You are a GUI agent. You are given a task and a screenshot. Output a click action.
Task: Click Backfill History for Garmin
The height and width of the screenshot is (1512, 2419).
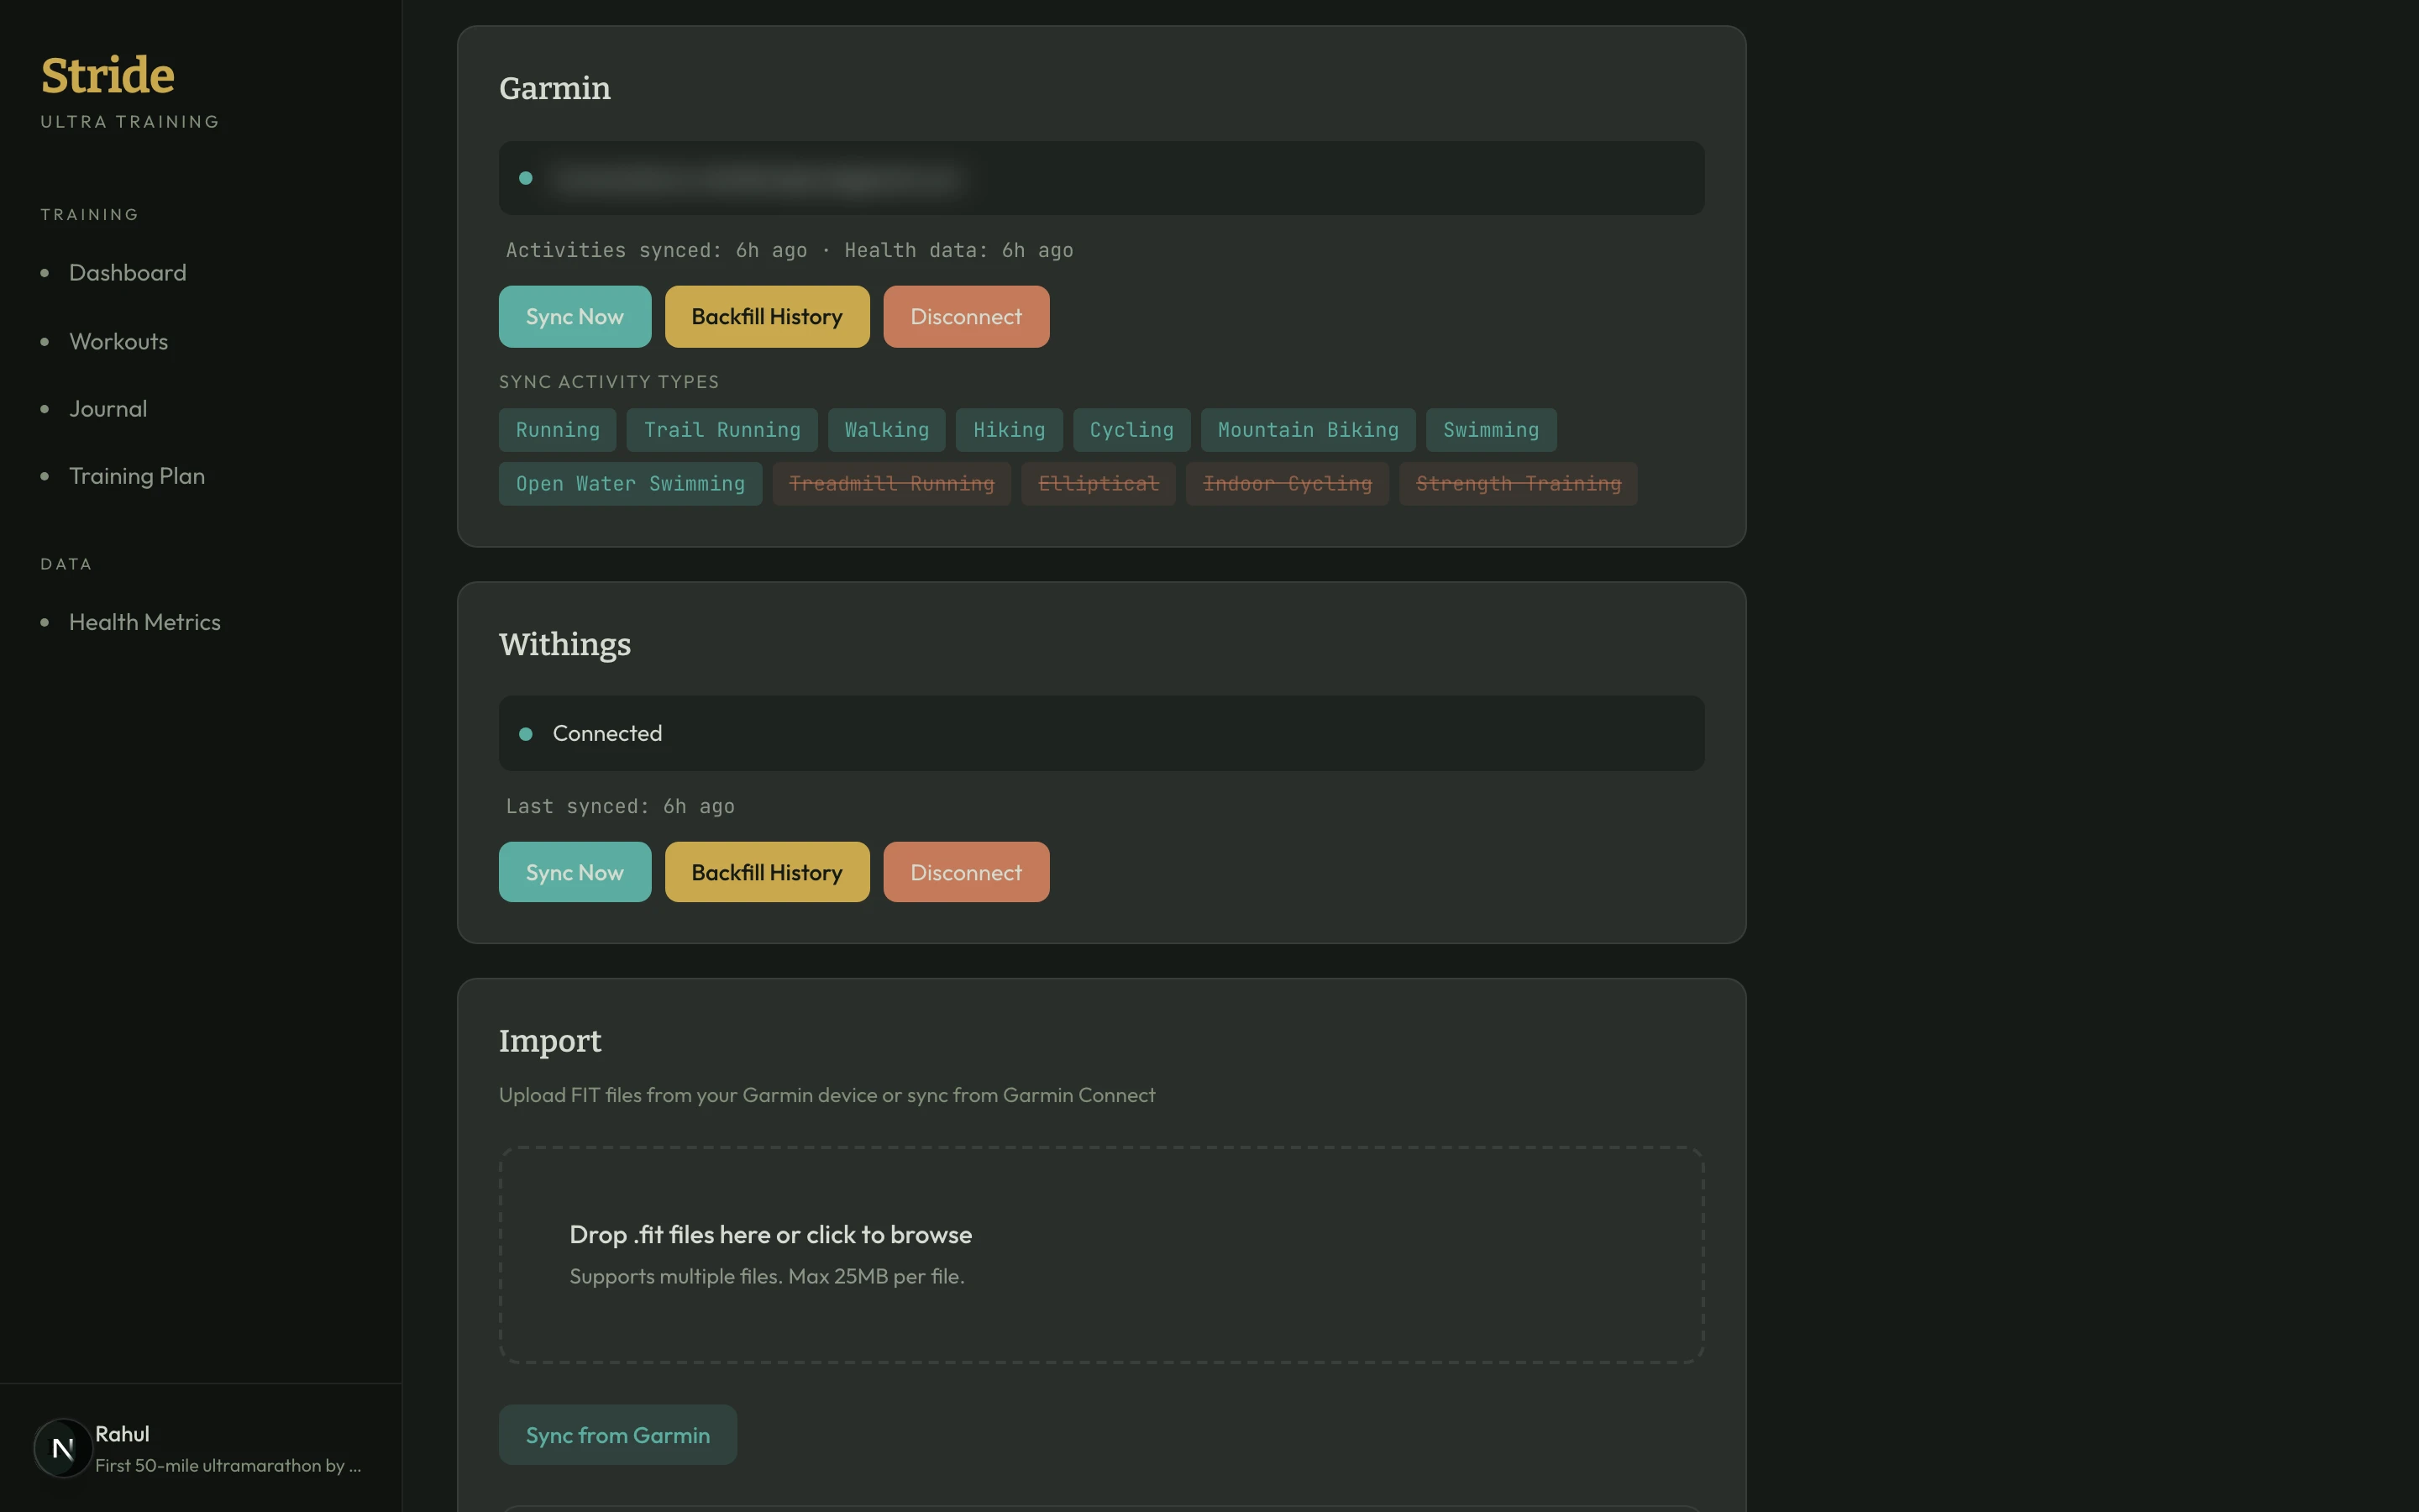(x=767, y=317)
